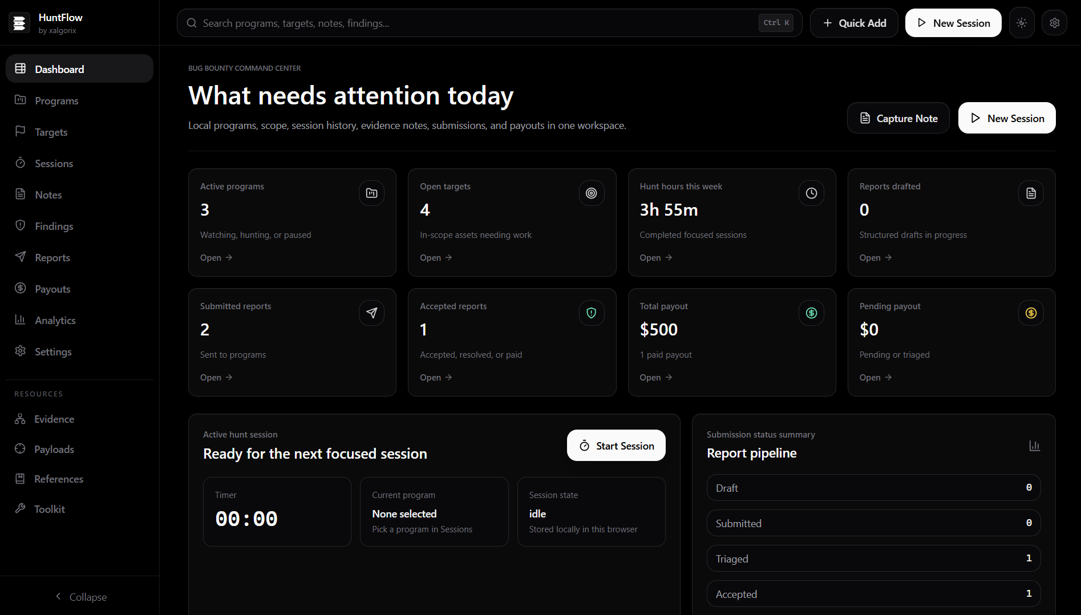This screenshot has height=615, width=1081.
Task: Select the Submitted pipeline row
Action: point(873,523)
